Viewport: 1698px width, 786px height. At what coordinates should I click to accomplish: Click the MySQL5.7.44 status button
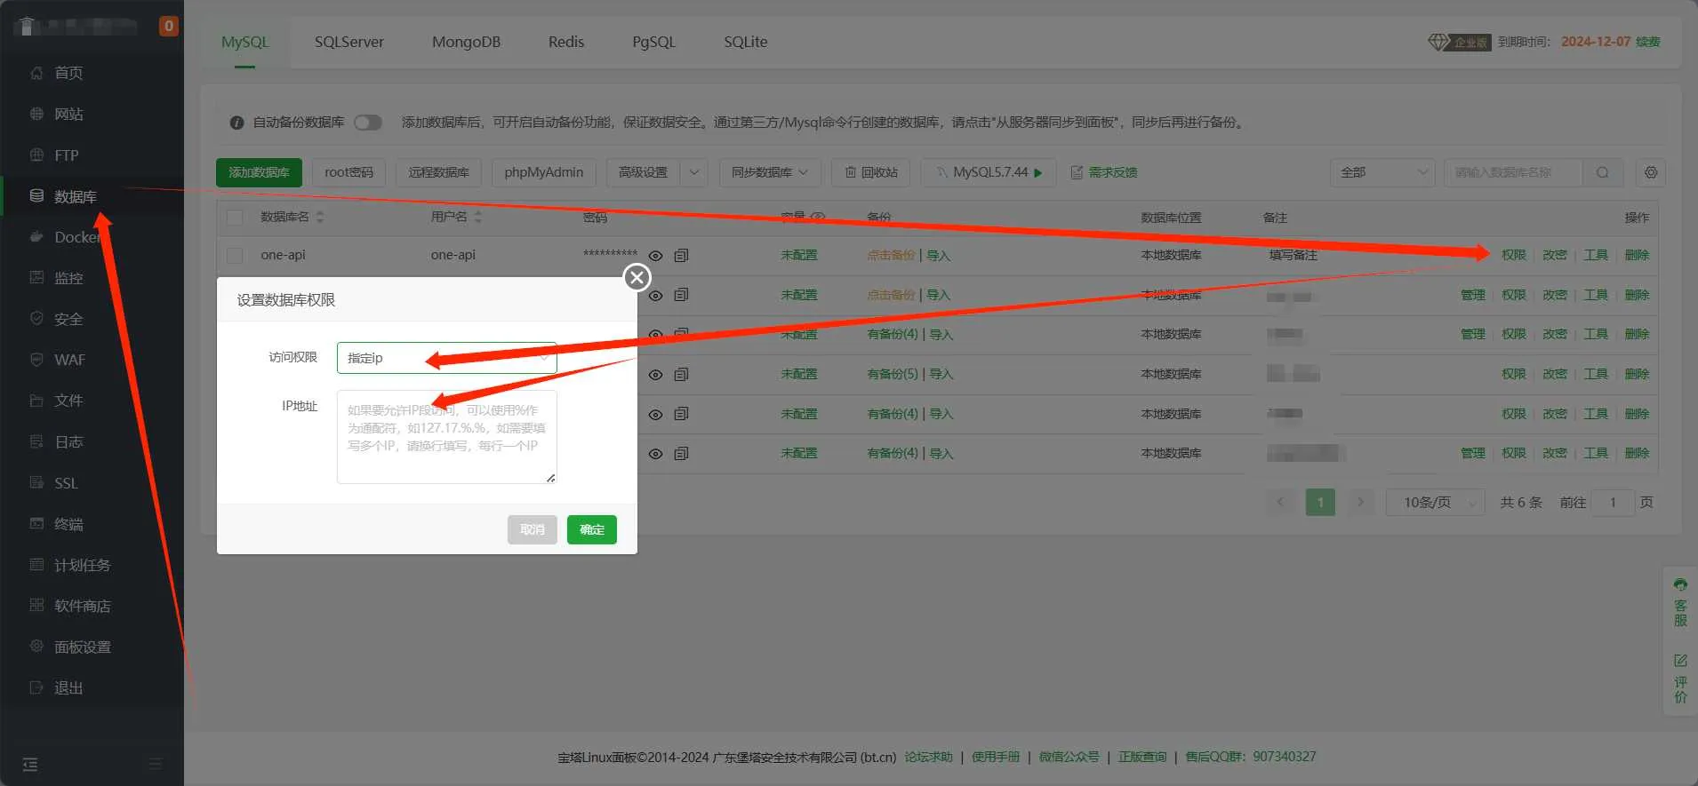989,172
